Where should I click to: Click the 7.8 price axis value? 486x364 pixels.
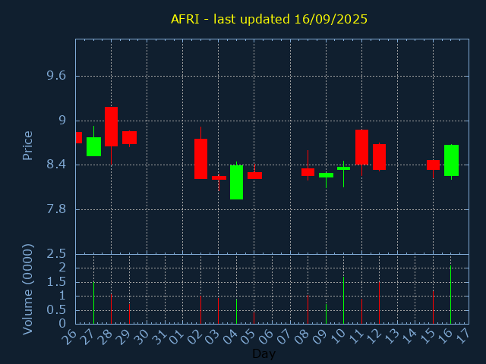(56, 209)
